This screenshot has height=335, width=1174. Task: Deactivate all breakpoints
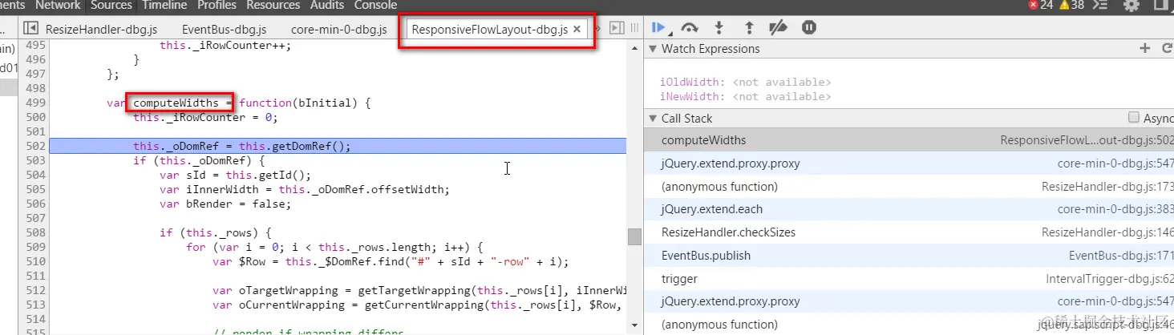click(x=778, y=28)
